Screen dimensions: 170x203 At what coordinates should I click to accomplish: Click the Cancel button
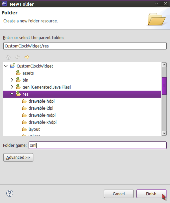point(119,194)
